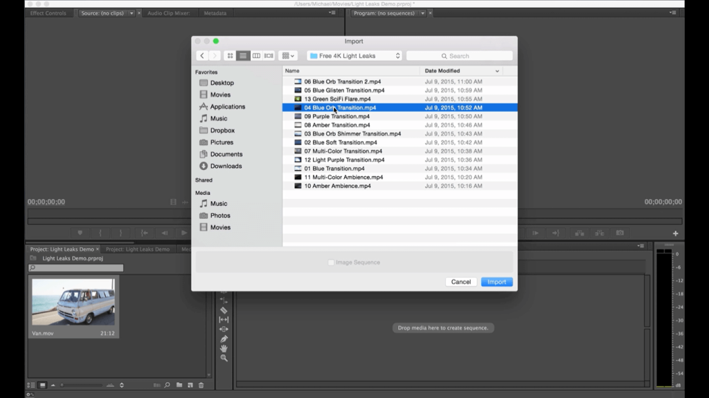709x398 pixels.
Task: Click the Import button
Action: (x=496, y=282)
